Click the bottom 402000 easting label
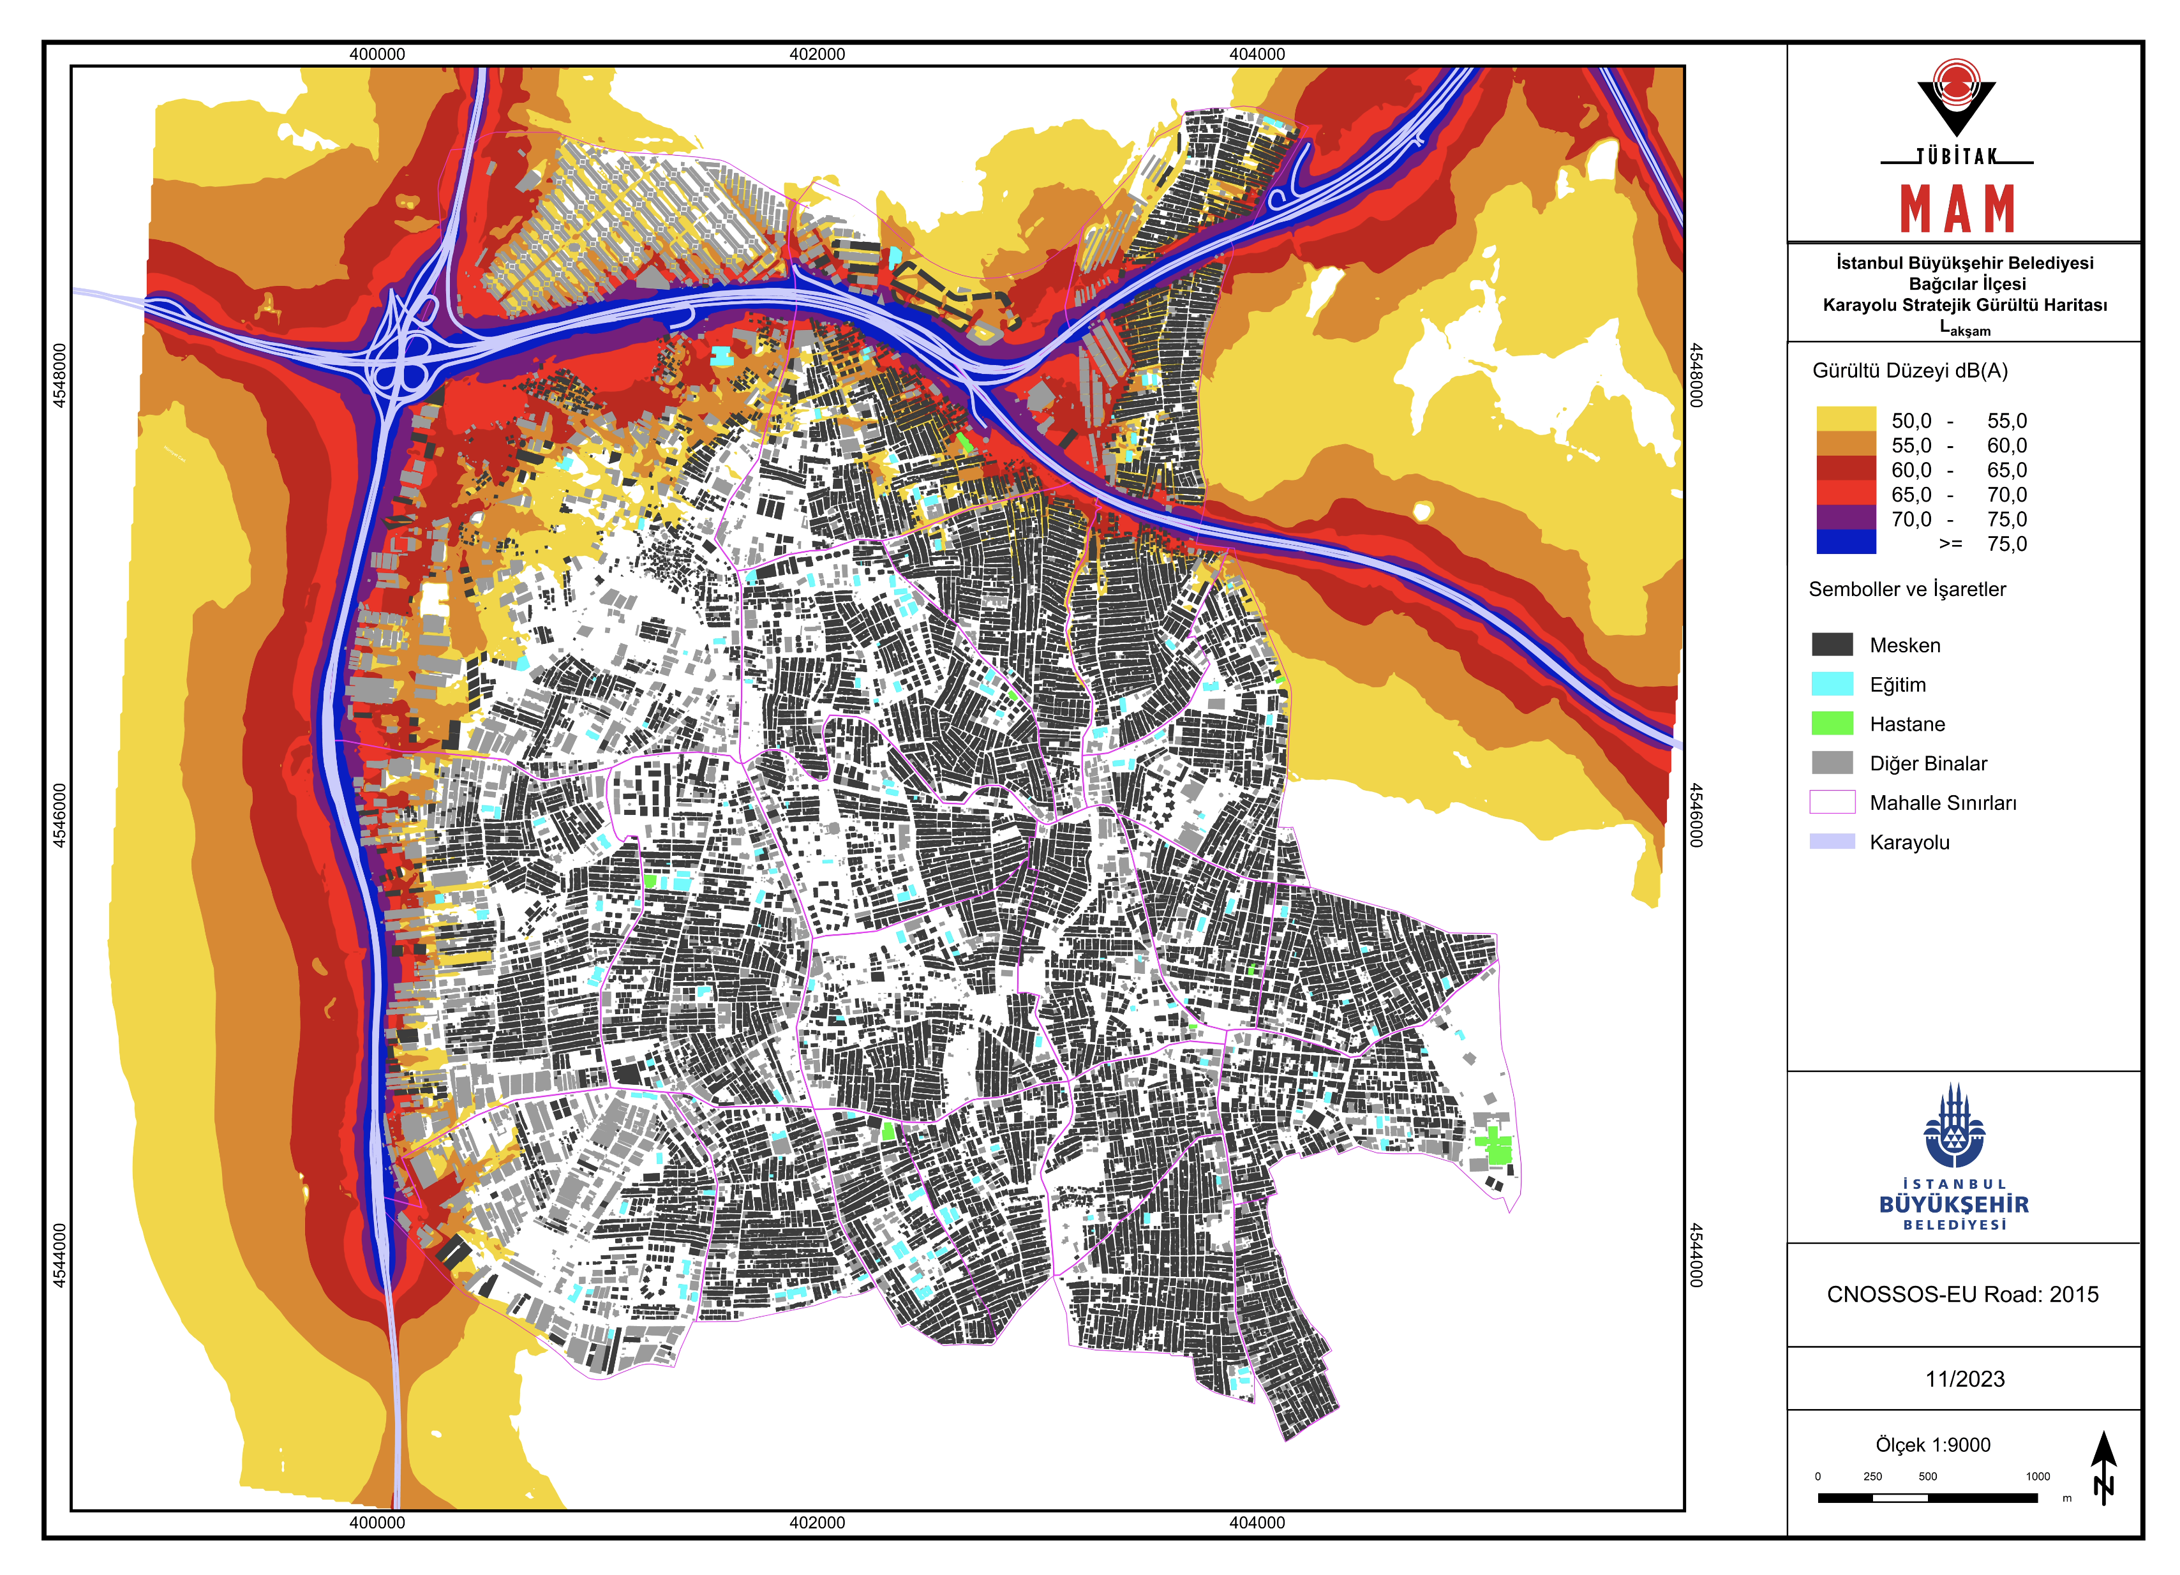The image size is (2180, 1575). click(817, 1523)
